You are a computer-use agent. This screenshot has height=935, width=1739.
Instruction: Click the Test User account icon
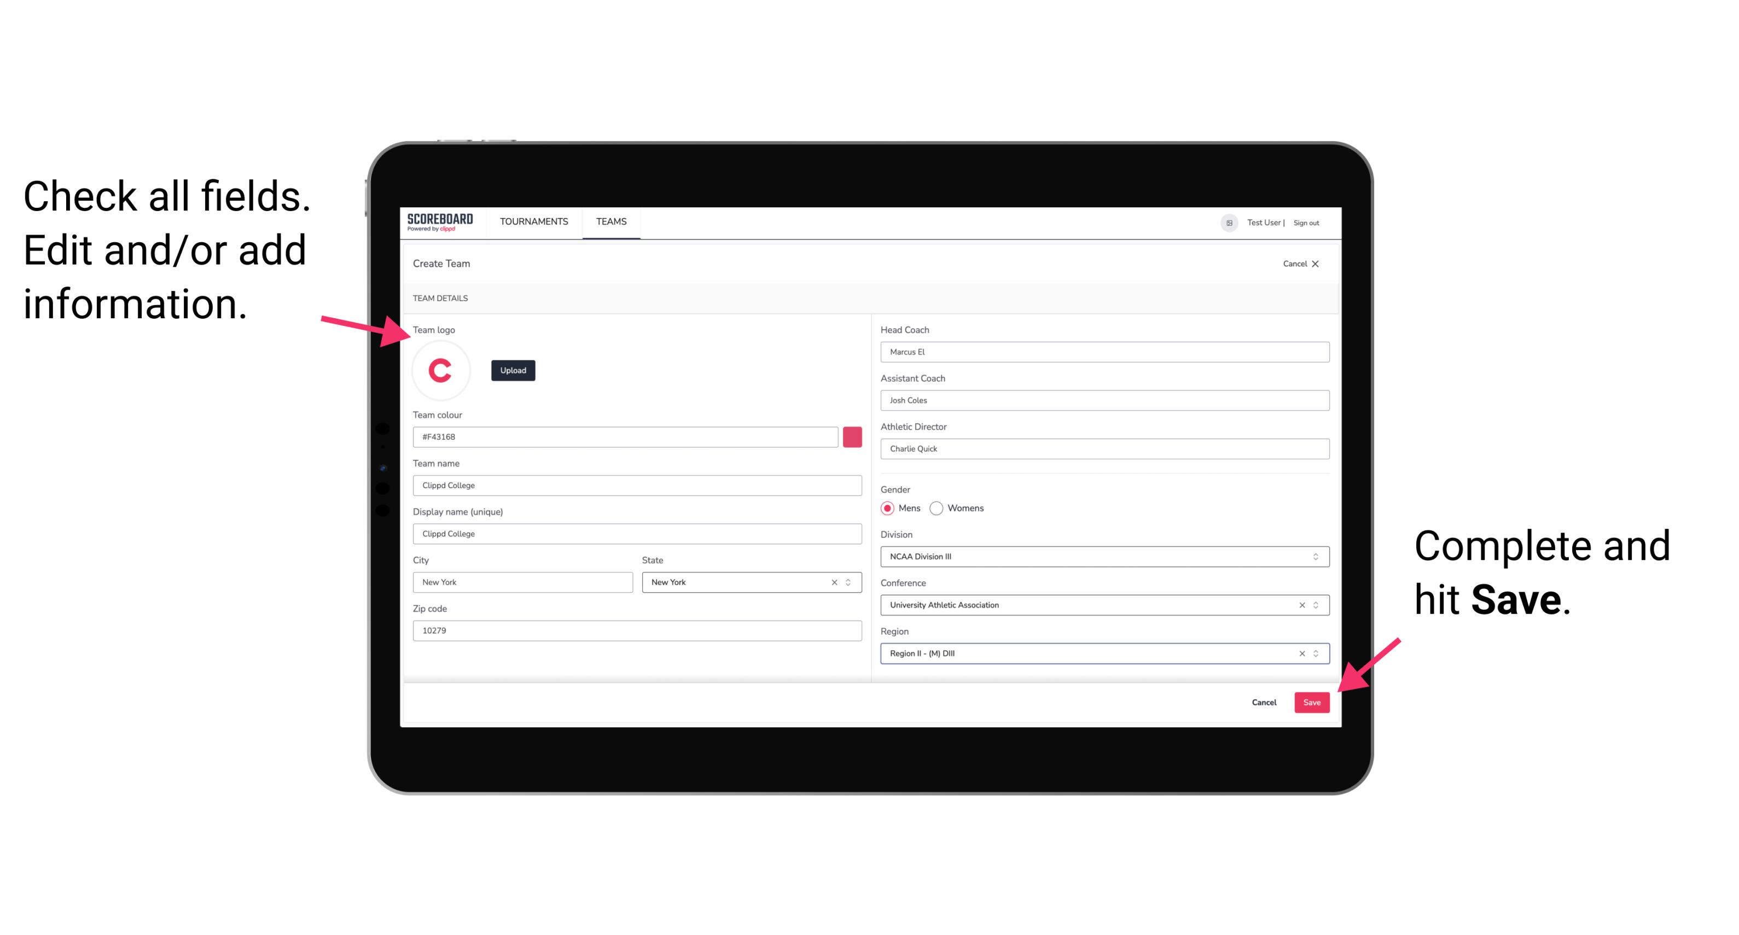(1224, 222)
